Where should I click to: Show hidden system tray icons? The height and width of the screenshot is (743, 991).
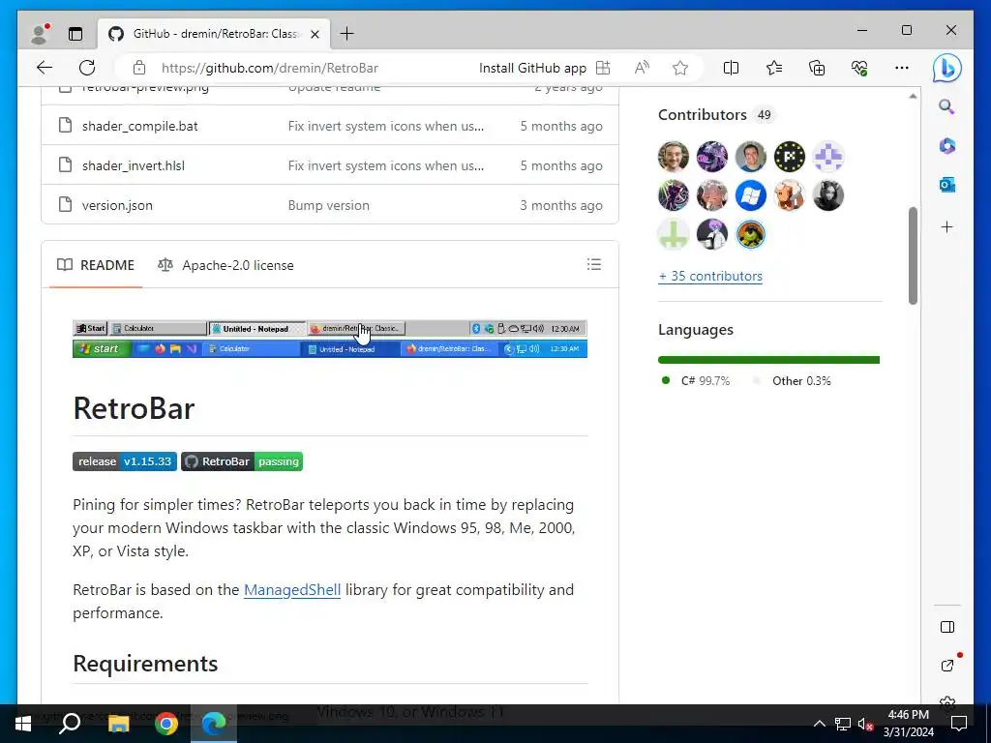(x=819, y=724)
